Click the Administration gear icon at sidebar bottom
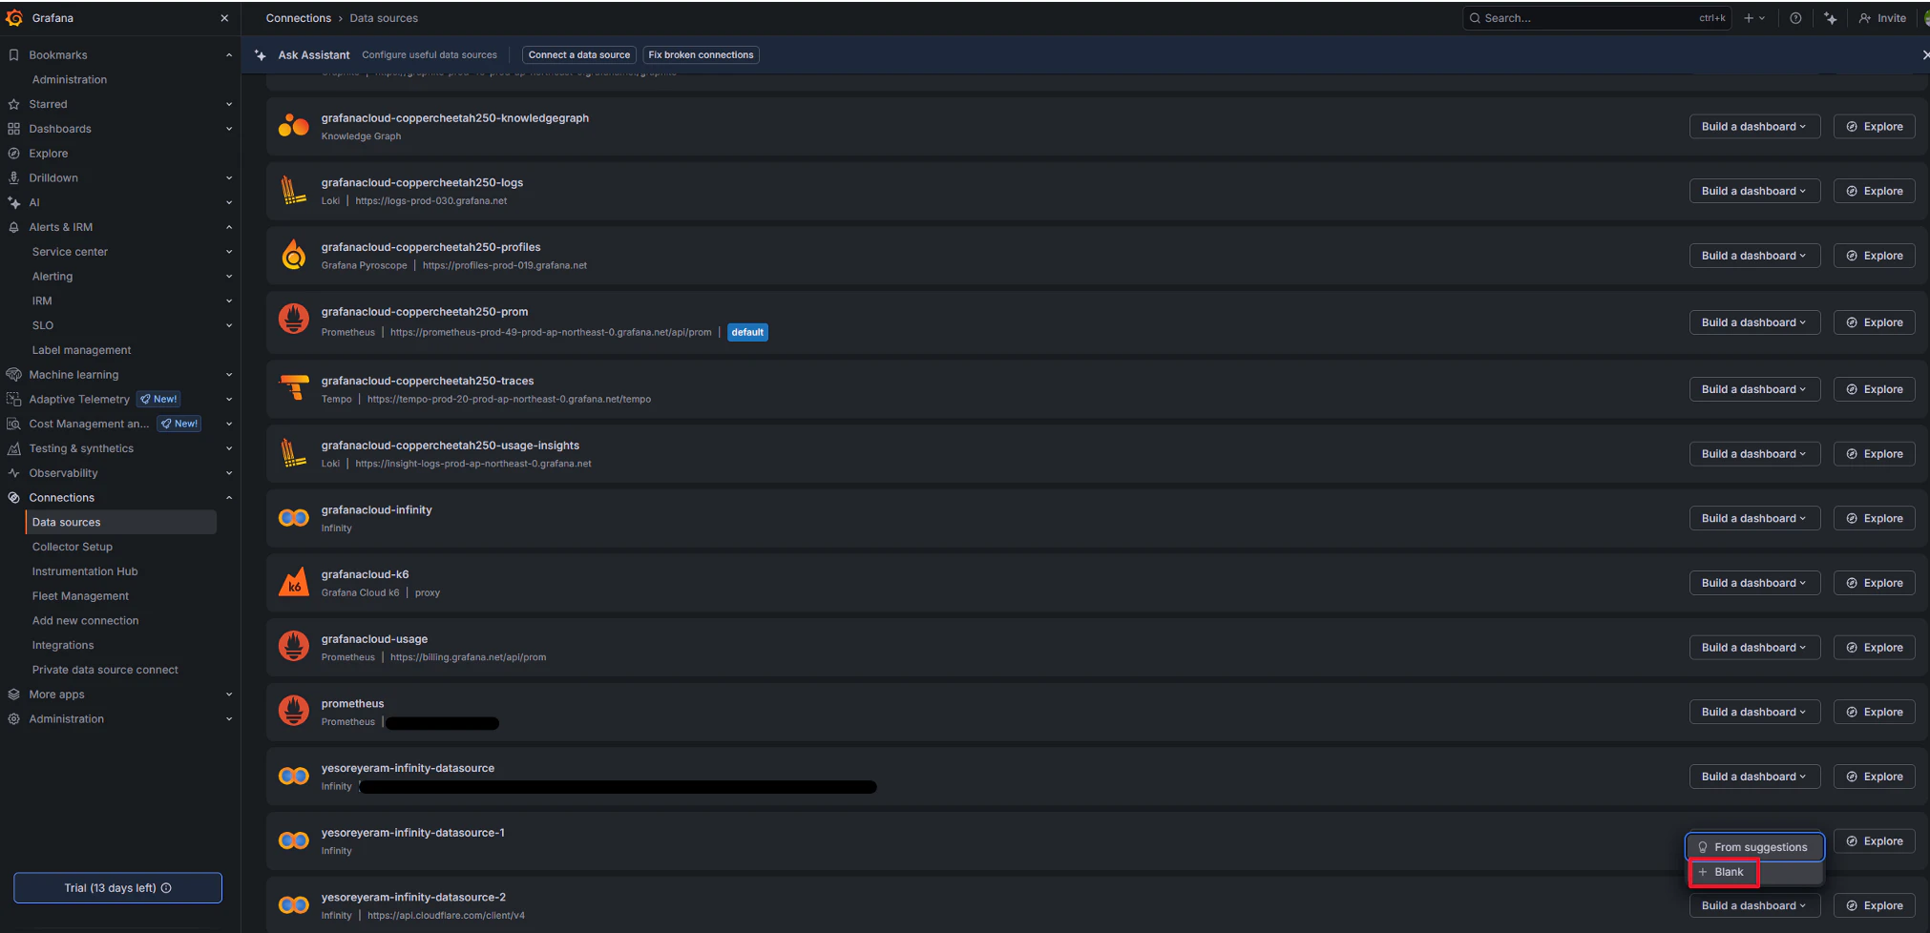The height and width of the screenshot is (933, 1930). (x=13, y=719)
